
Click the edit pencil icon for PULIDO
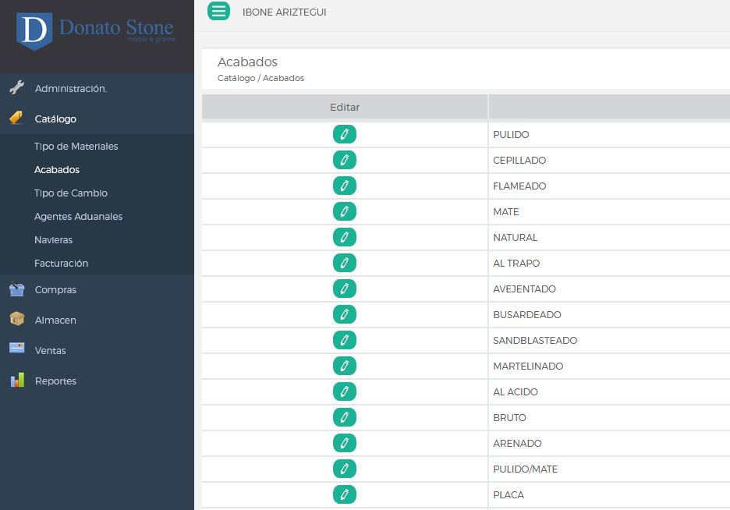tap(344, 134)
